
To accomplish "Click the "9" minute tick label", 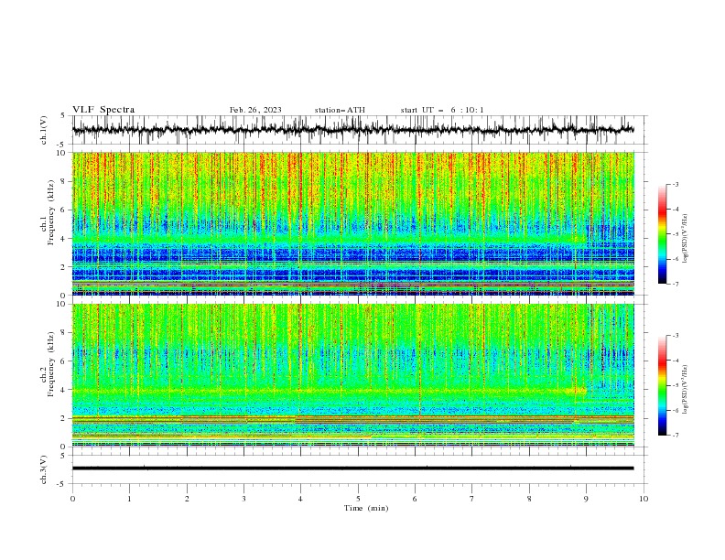I will [x=586, y=499].
